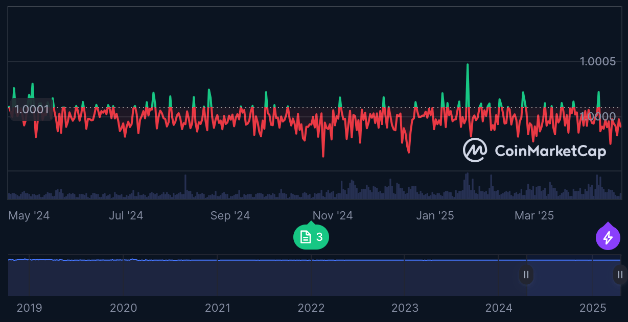Click the number 3 badge on the event marker
Viewport: 628px width, 322px height.
point(318,237)
